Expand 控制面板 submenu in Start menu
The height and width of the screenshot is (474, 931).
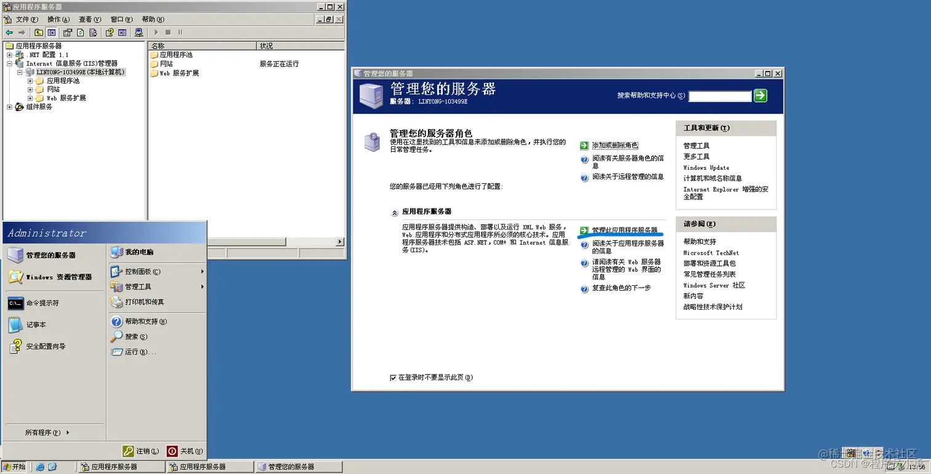[x=157, y=271]
